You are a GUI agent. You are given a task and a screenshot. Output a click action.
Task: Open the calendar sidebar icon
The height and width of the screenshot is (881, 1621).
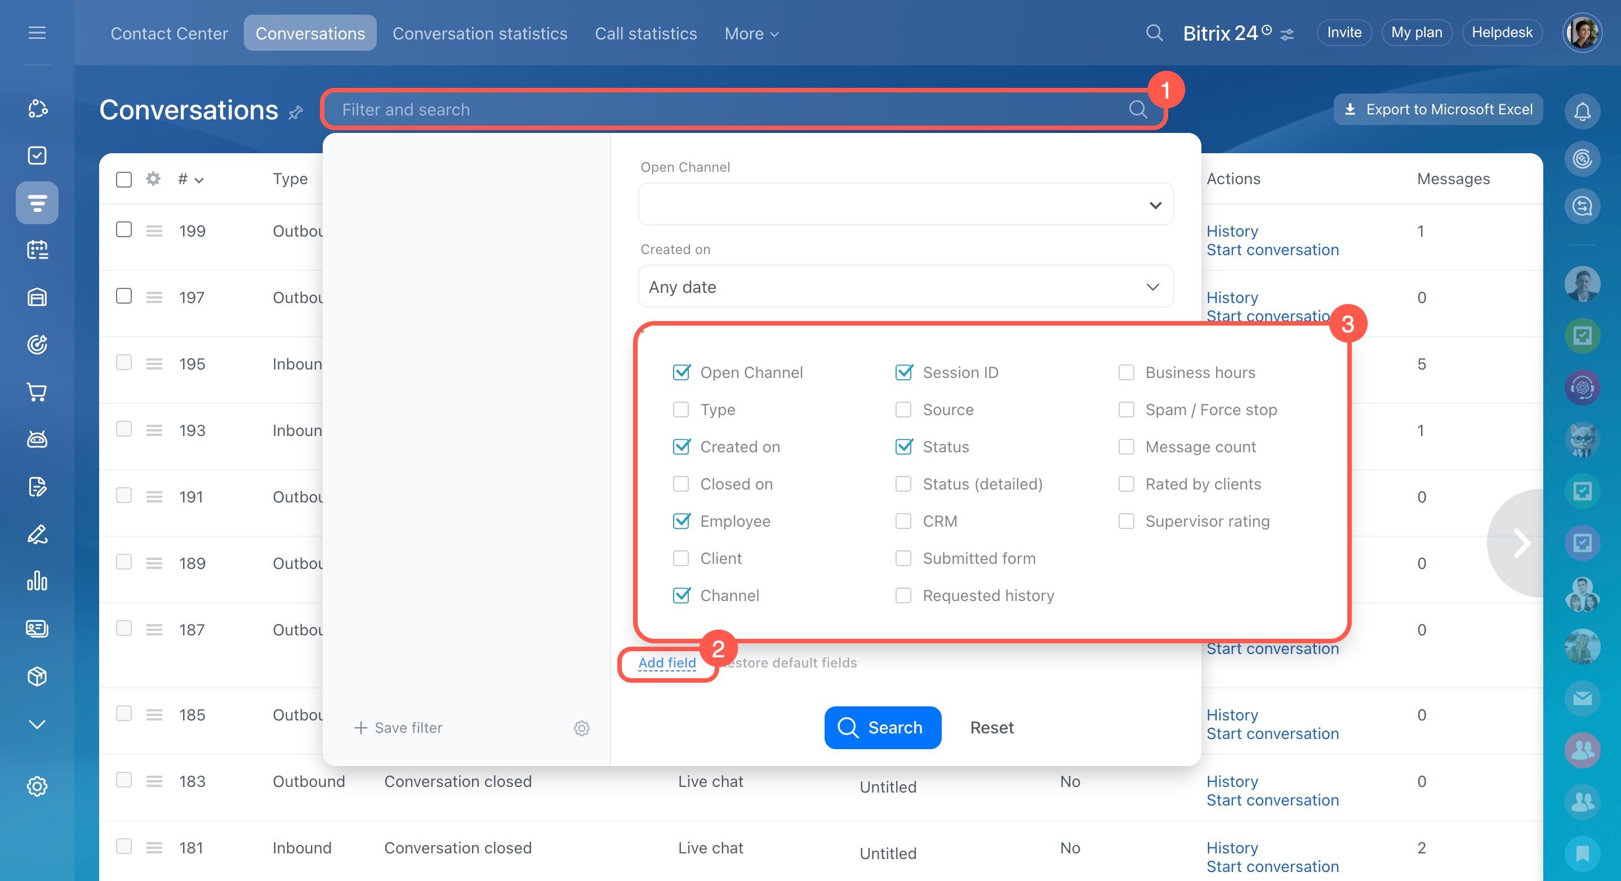point(37,250)
